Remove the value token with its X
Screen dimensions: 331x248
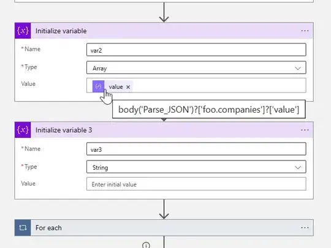128,87
